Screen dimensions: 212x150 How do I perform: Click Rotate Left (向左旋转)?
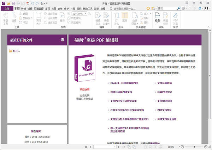[x=74, y=18]
